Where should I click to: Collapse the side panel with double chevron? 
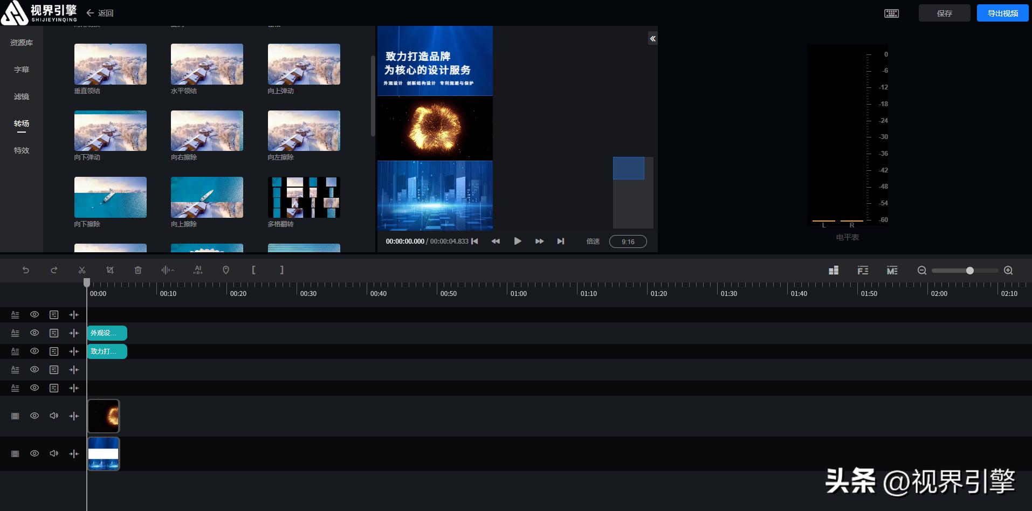pos(652,38)
